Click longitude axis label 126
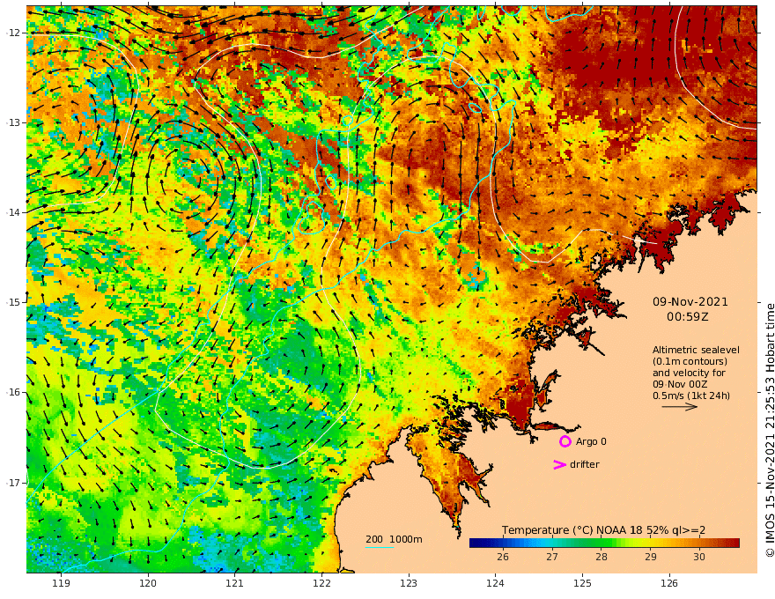 [x=669, y=583]
